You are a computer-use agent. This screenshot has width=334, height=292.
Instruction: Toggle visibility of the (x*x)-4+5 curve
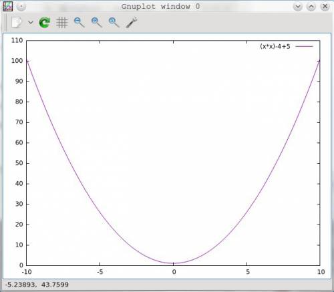[275, 46]
